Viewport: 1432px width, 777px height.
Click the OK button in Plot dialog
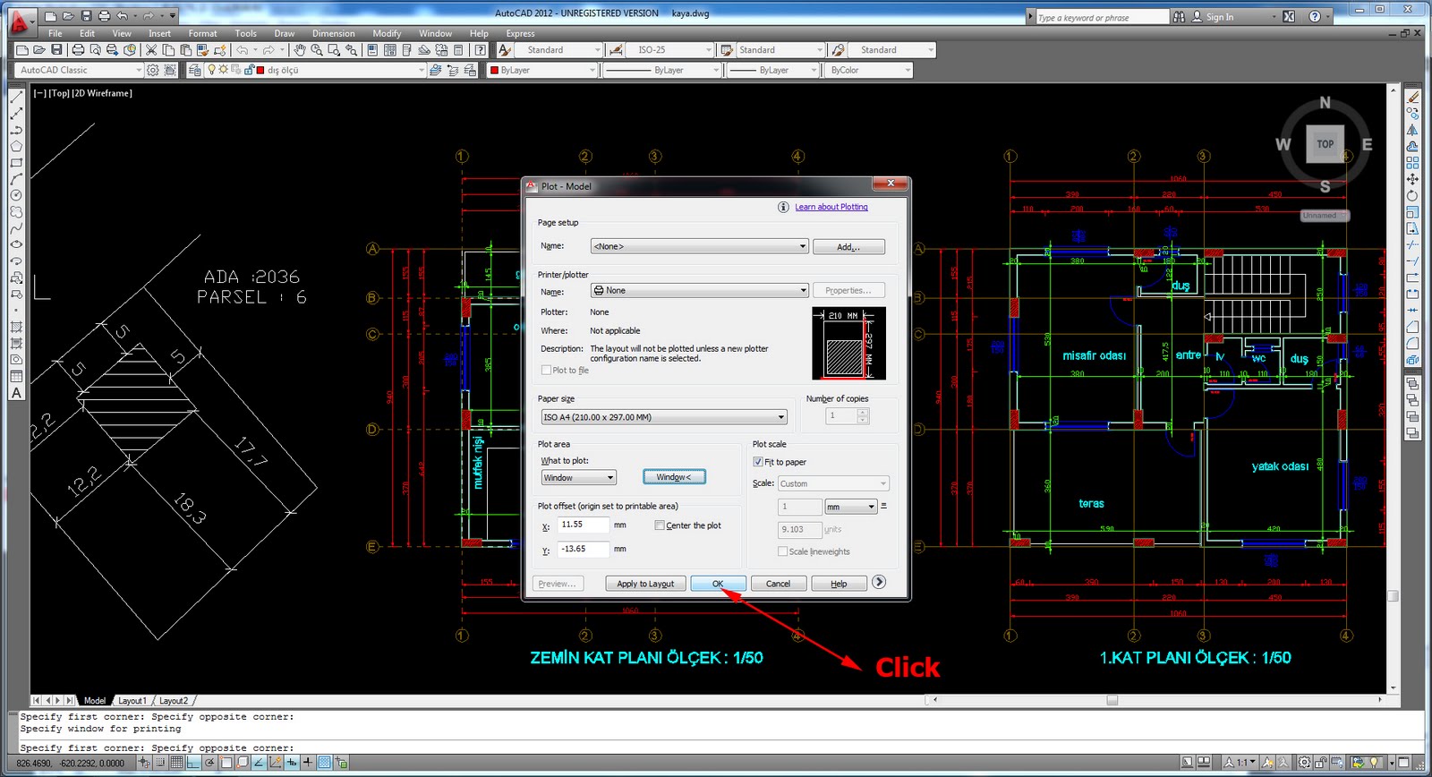(x=718, y=584)
